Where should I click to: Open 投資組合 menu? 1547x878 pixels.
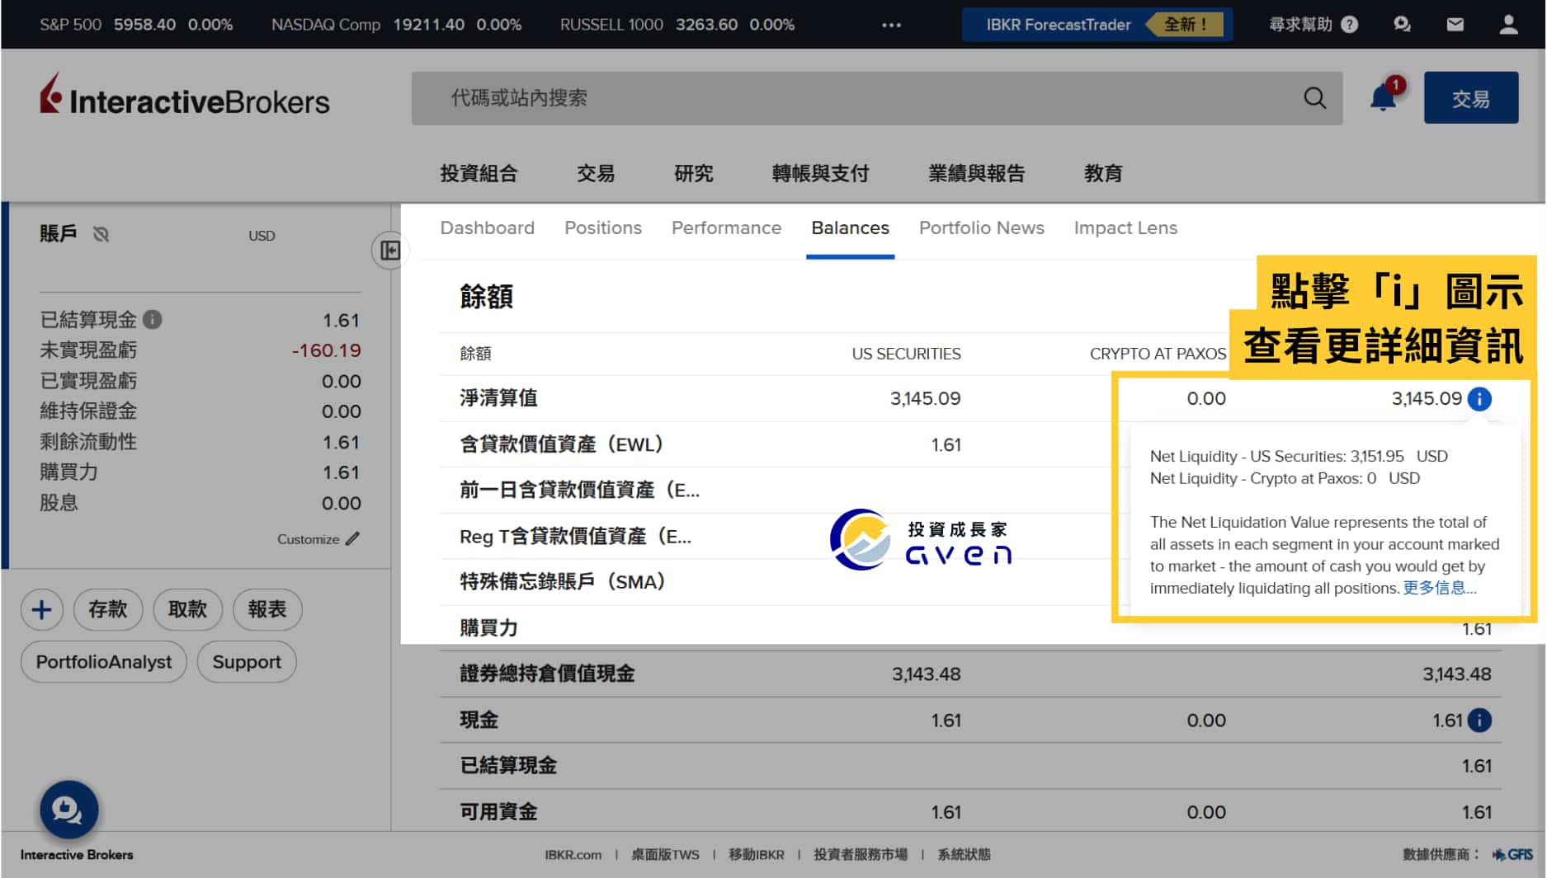[479, 173]
